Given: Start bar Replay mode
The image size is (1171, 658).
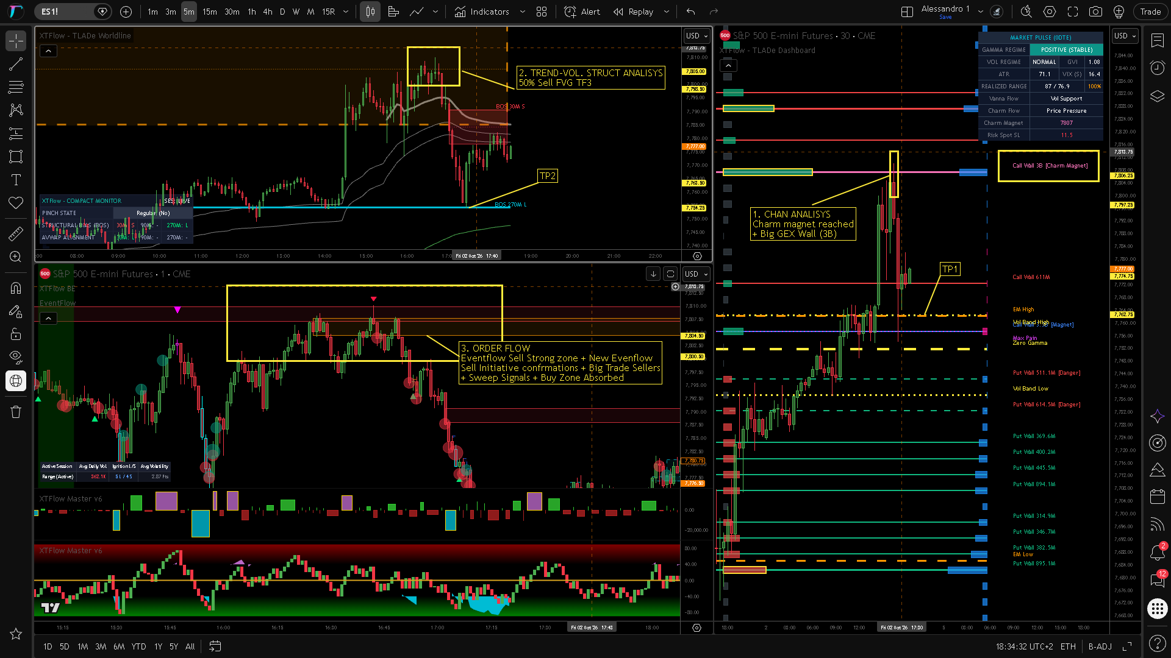Looking at the screenshot, I should click(634, 12).
